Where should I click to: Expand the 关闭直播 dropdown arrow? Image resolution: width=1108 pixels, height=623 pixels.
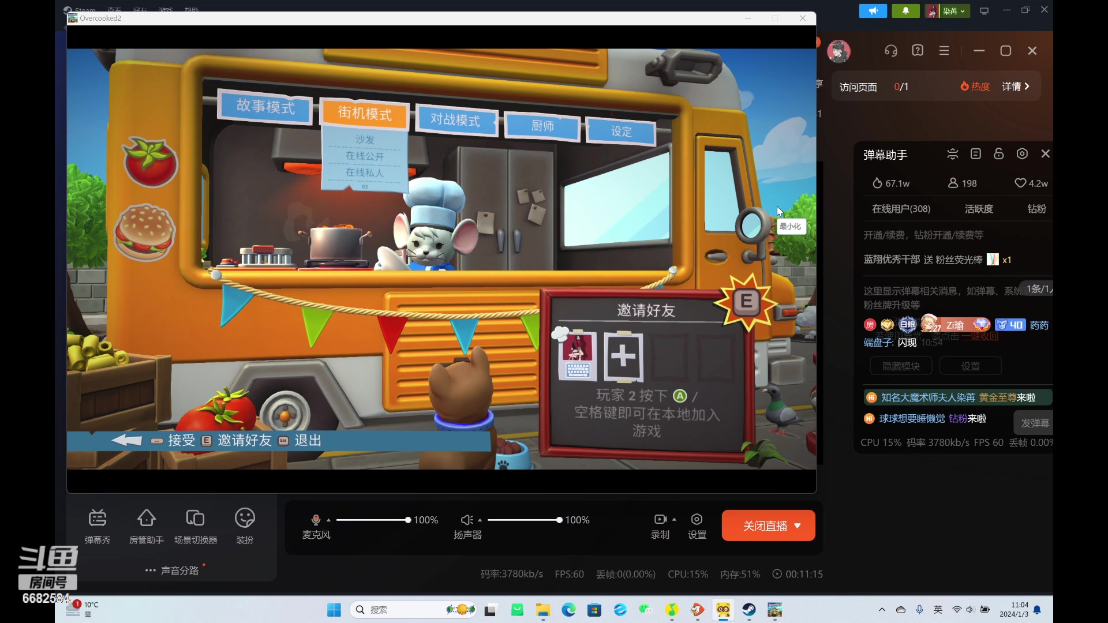point(798,526)
